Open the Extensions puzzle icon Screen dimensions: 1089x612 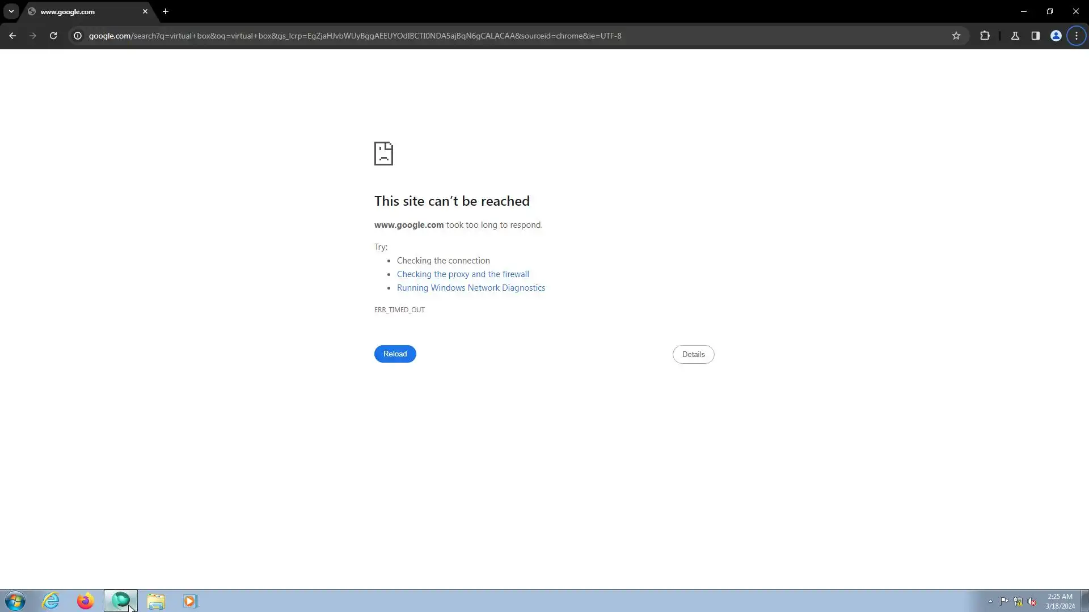point(985,36)
